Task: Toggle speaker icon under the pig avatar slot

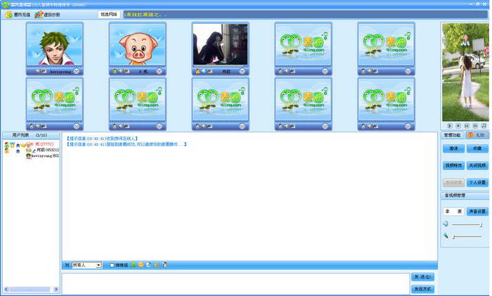Action: coord(121,71)
